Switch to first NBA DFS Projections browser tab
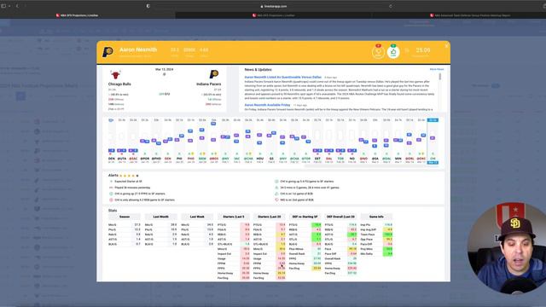 click(78, 15)
